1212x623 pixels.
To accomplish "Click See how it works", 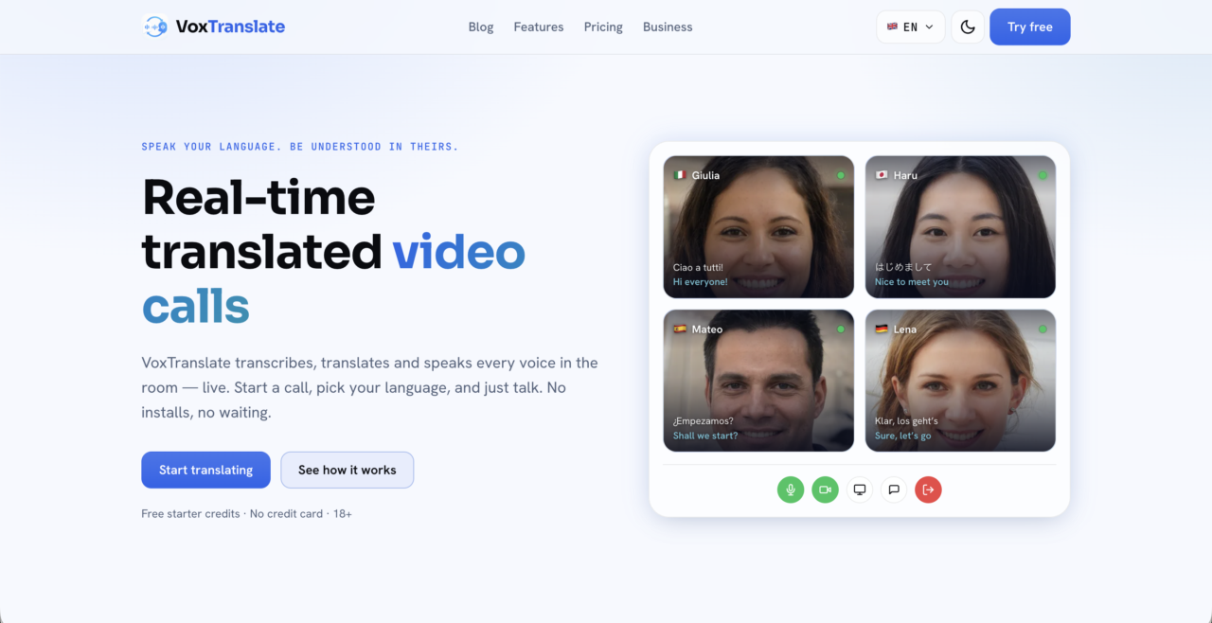I will coord(348,470).
